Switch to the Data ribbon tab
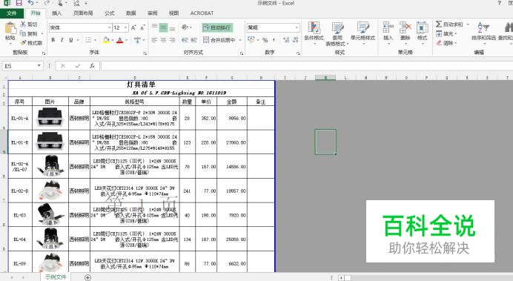The width and height of the screenshot is (513, 281). tap(131, 13)
